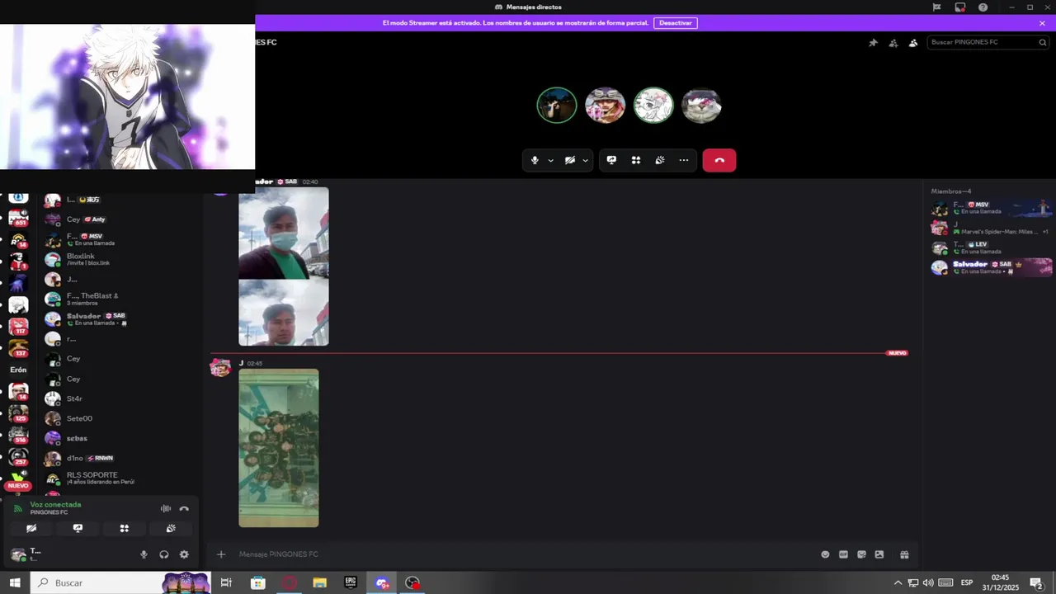Show pinned messages

[873, 43]
